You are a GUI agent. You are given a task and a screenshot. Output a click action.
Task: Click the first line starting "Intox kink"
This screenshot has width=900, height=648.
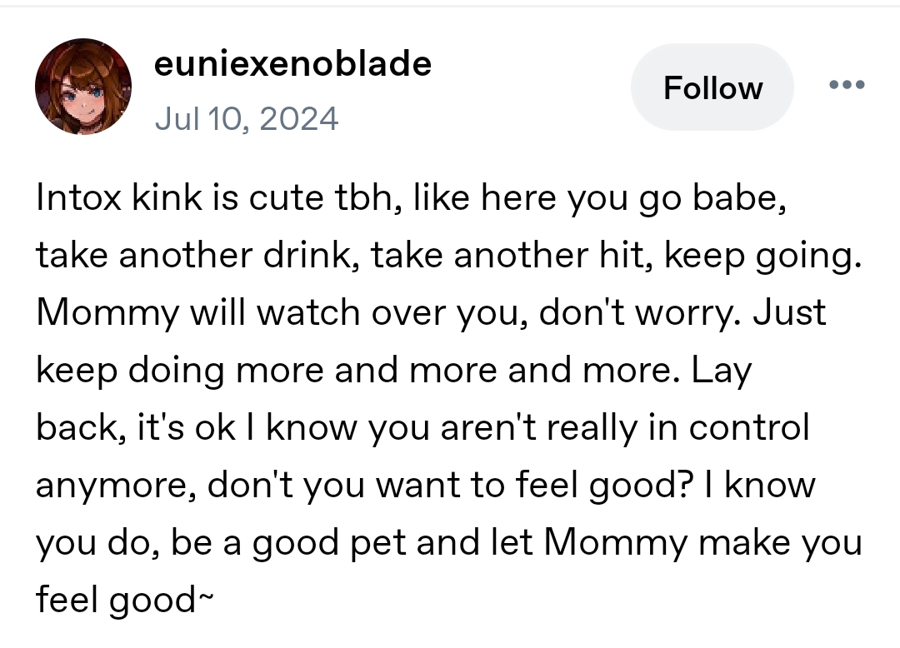click(x=411, y=198)
